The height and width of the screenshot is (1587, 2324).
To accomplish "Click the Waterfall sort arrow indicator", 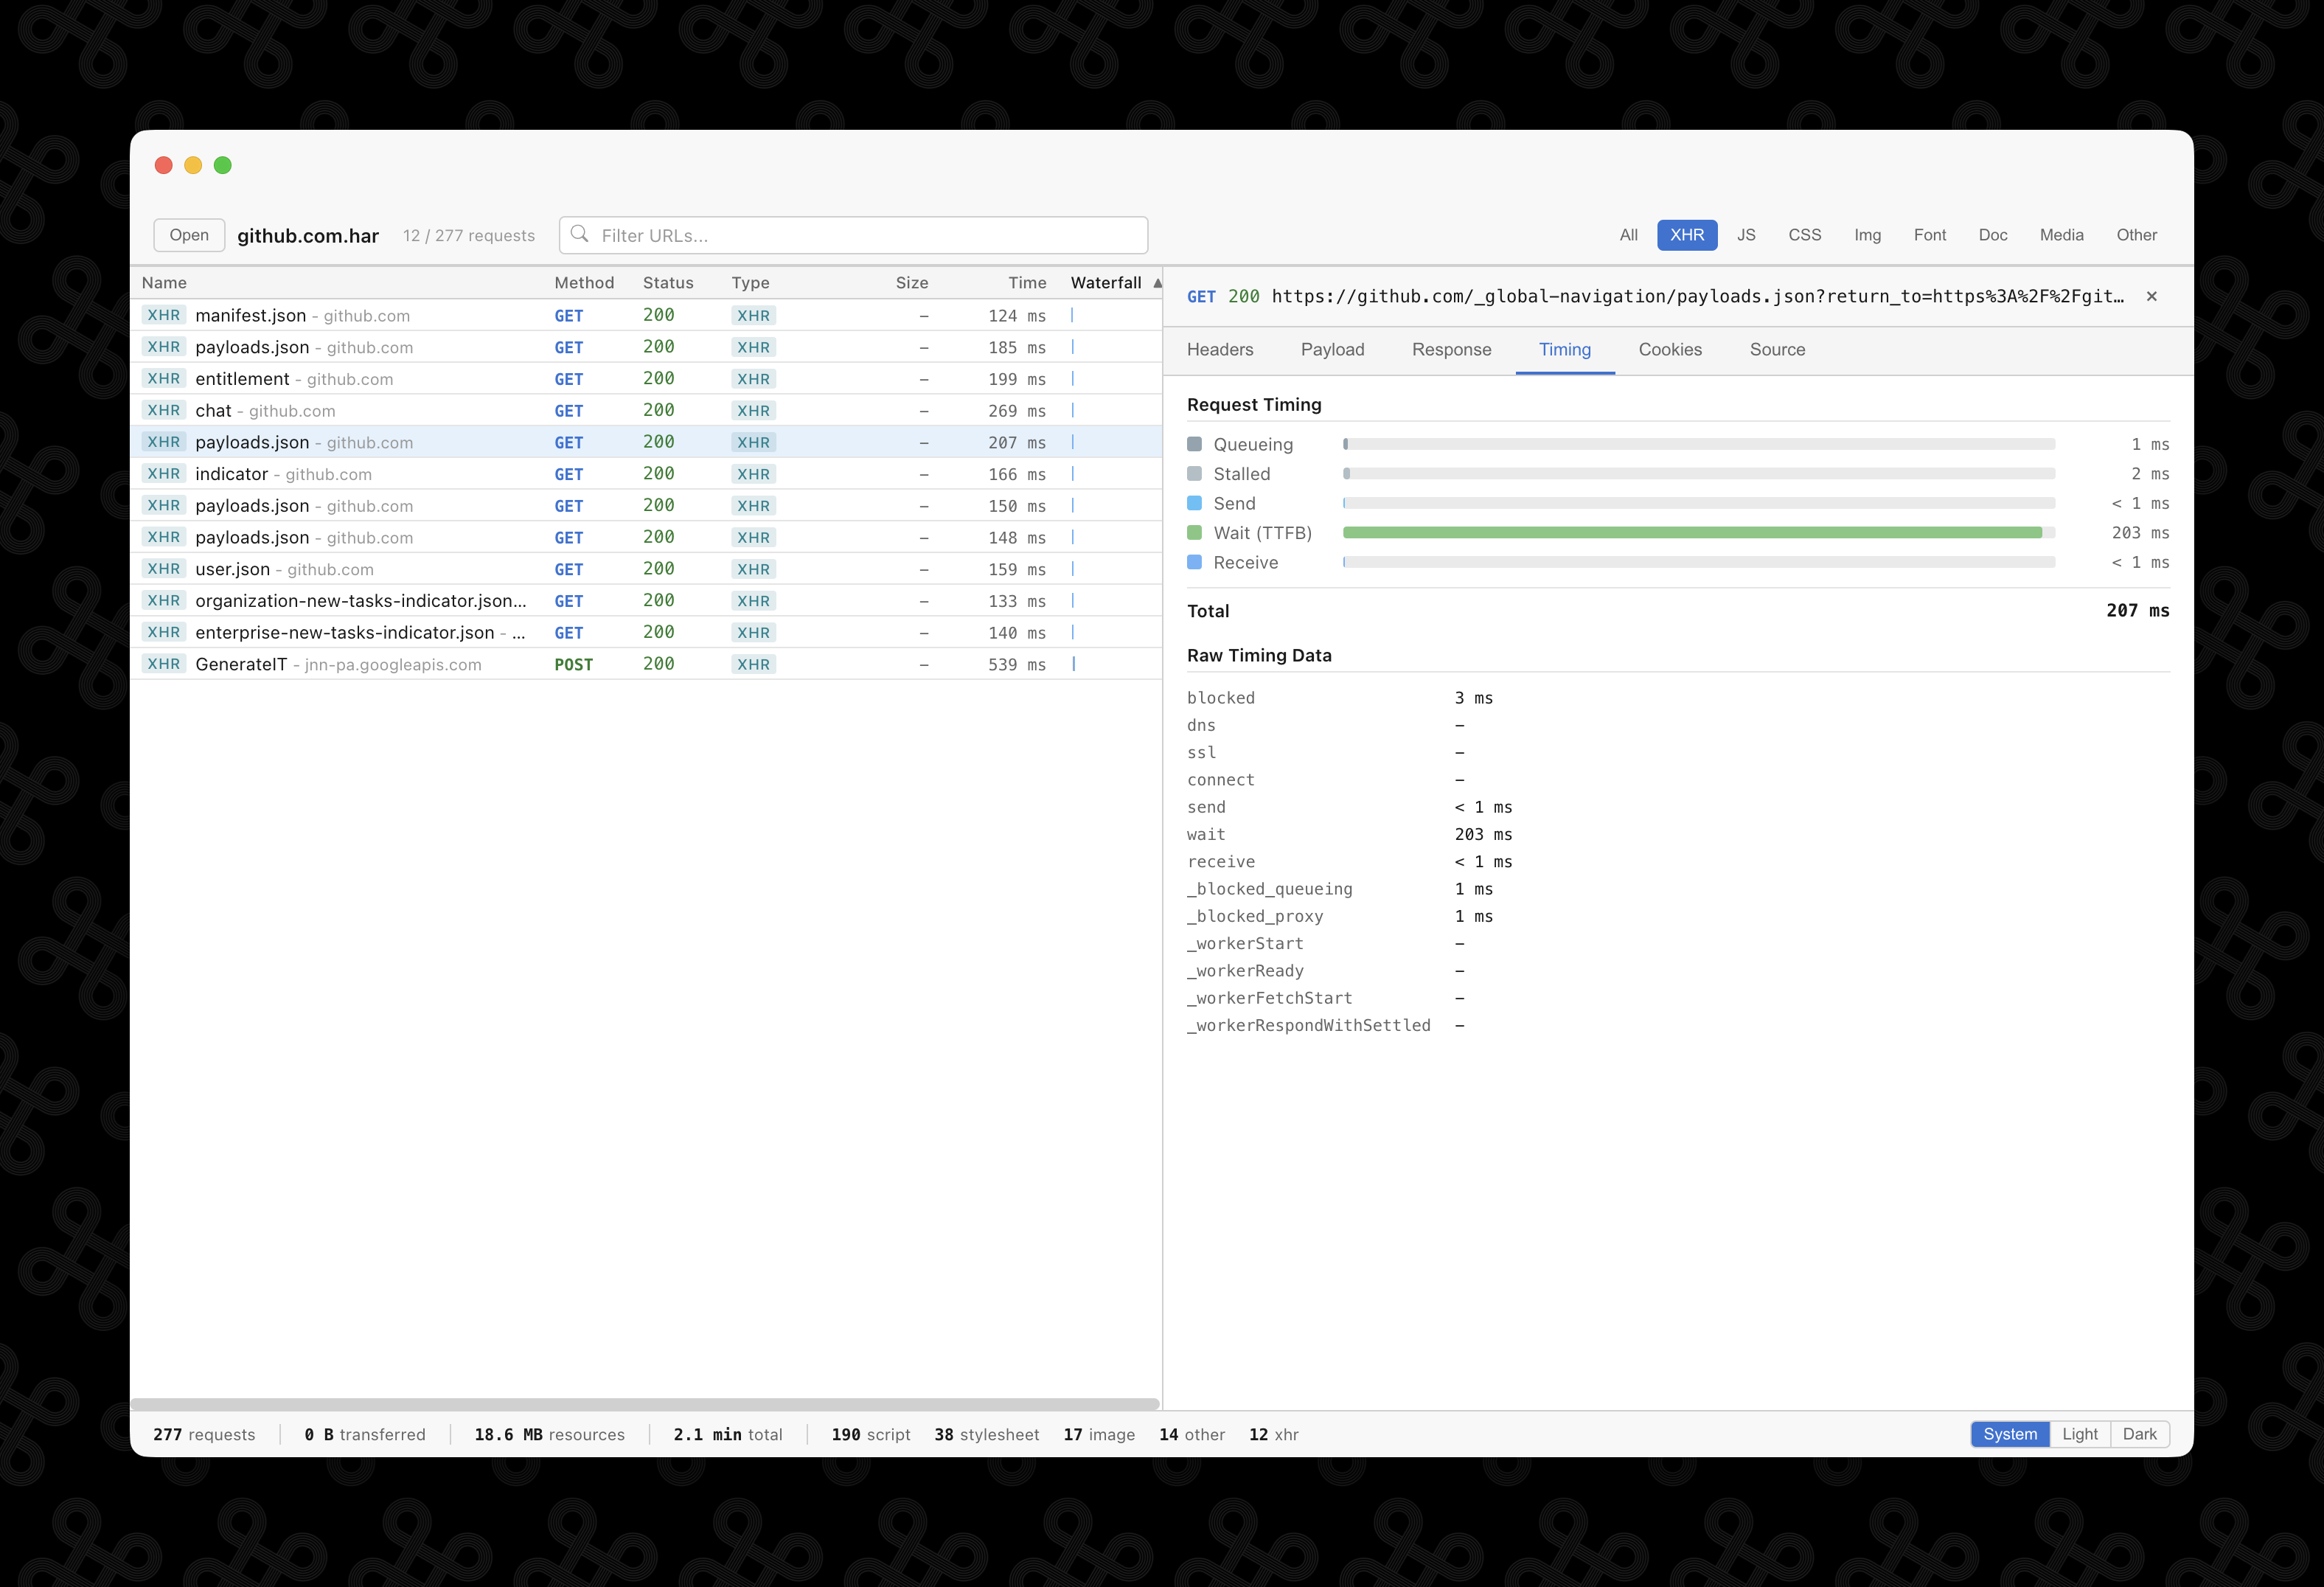I will pos(1157,283).
